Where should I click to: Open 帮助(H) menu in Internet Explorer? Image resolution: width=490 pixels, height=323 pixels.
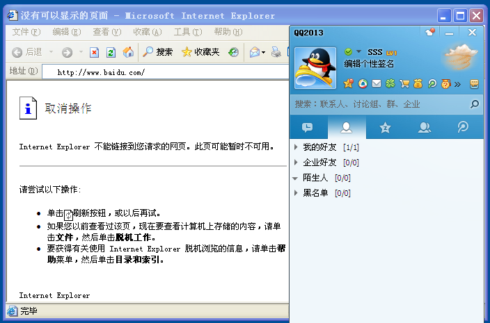click(228, 32)
